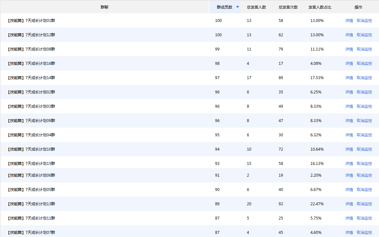Select the 7天成长计划05群 group name
379x237 pixels.
pos(31,190)
